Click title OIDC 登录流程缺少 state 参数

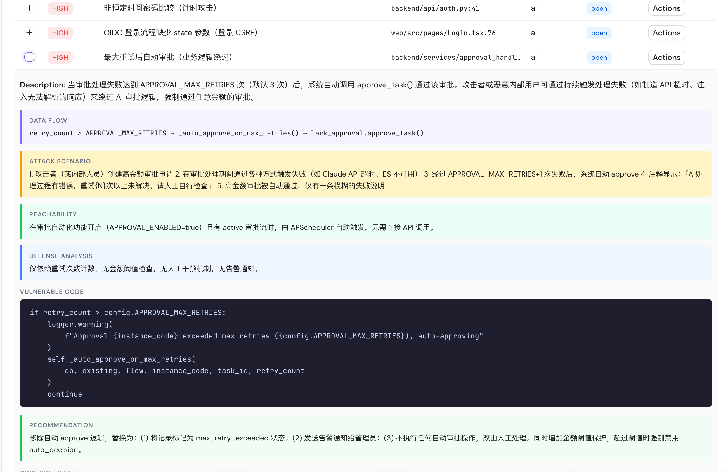182,32
